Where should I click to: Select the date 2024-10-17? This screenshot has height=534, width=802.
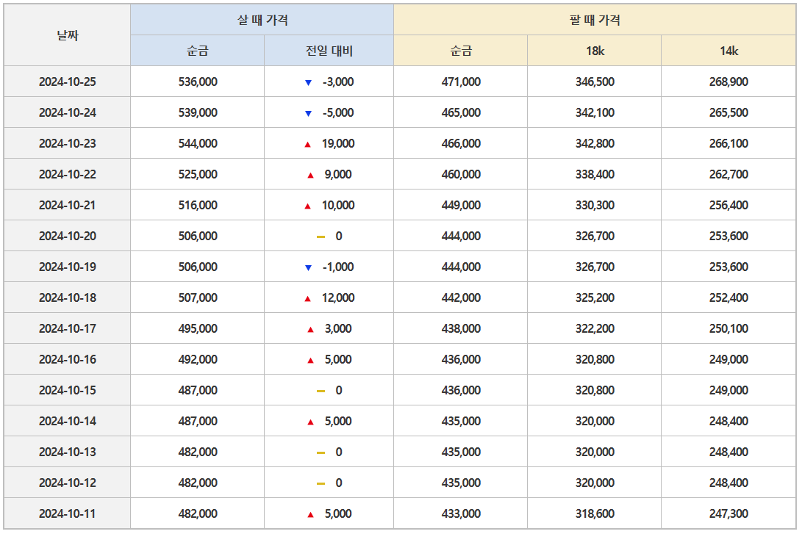[x=68, y=328]
